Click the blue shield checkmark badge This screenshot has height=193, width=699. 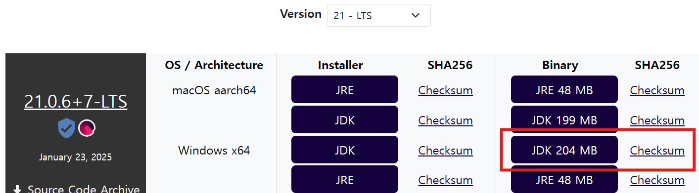[x=66, y=128]
